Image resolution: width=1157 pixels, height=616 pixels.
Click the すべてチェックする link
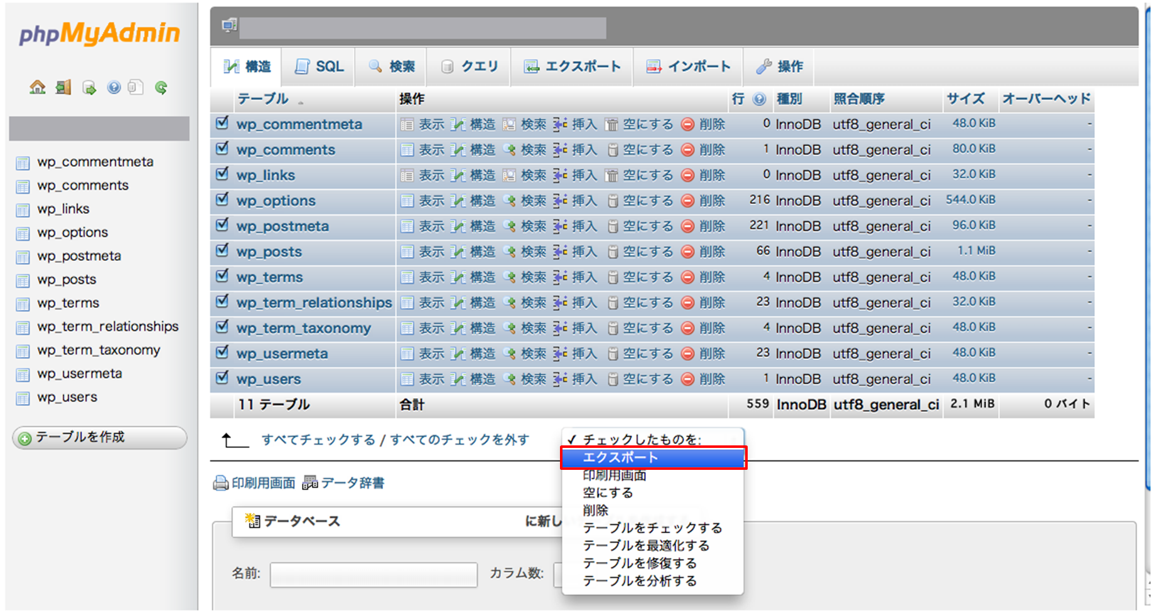[x=317, y=440]
